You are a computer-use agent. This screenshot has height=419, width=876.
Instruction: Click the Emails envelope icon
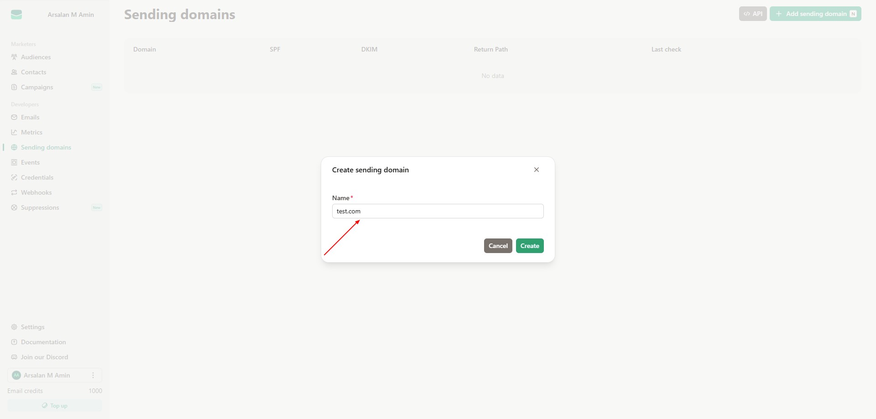coord(14,117)
